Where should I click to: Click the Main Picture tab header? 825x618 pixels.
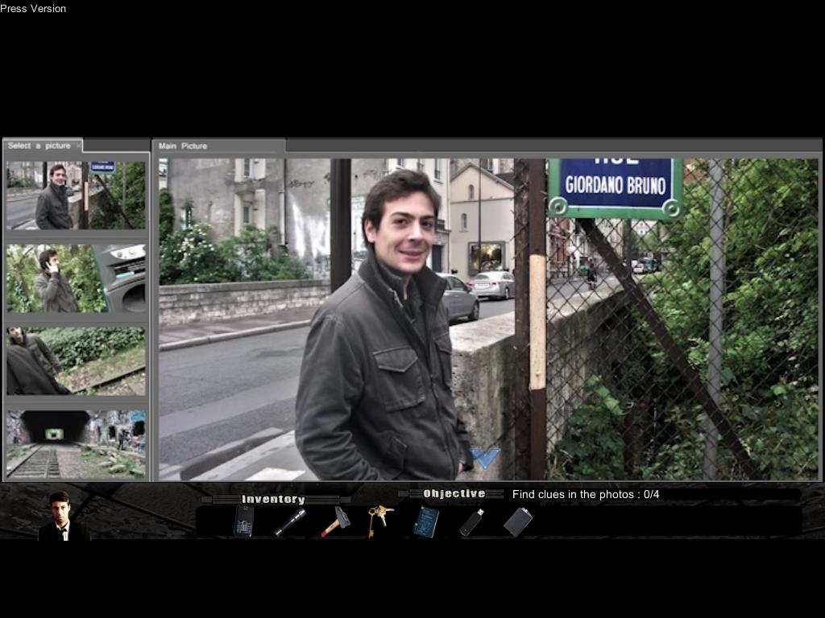click(x=184, y=146)
